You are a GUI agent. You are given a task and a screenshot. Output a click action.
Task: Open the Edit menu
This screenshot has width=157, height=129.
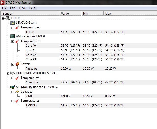tap(13, 8)
